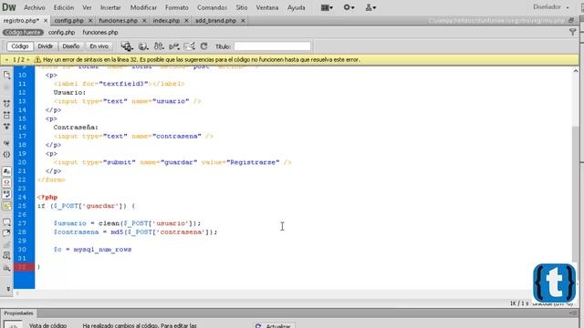Go to next syntax error arrow
Screen dimensions: 584x328
[x=27, y=59]
